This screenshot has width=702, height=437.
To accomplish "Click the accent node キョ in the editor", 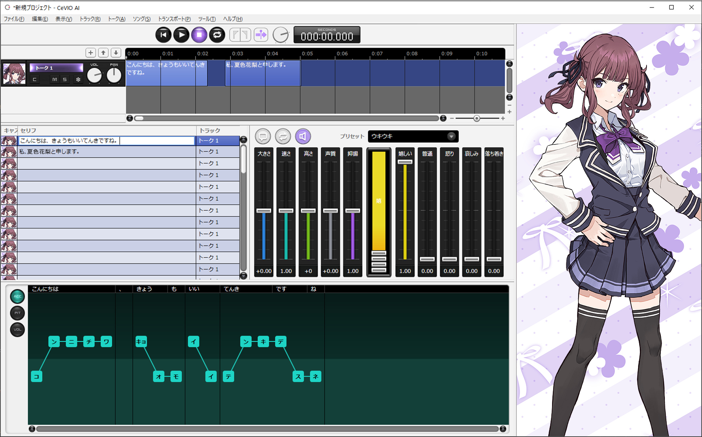I will [x=141, y=341].
